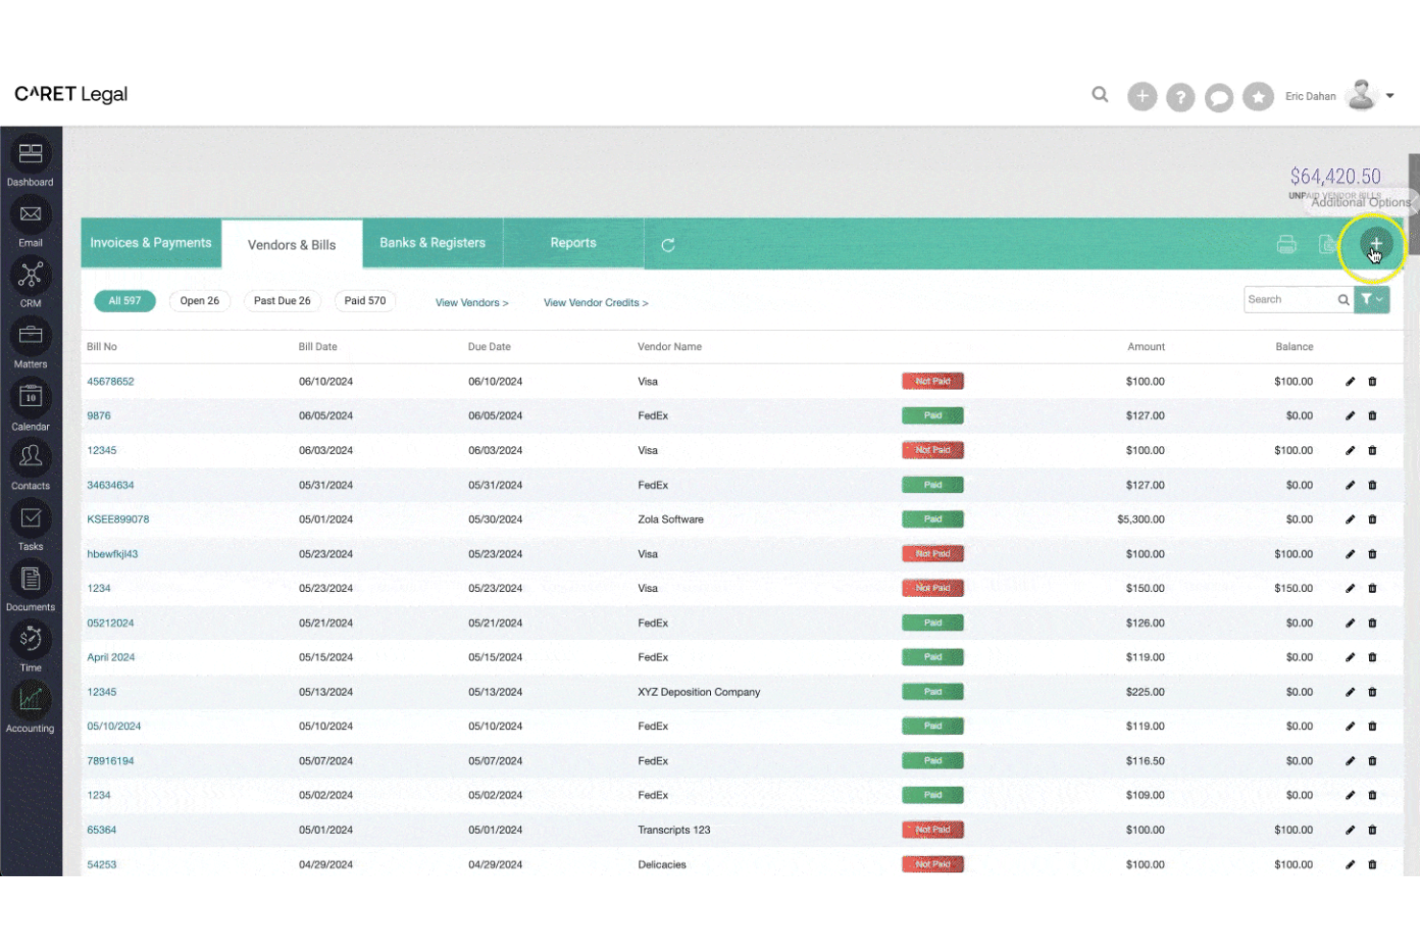Viewport: 1420px width, 947px height.
Task: Click the help question mark icon
Action: coord(1180,96)
